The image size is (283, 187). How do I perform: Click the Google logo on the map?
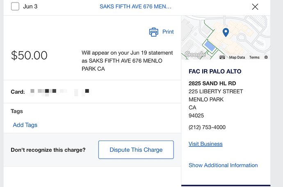195,54
